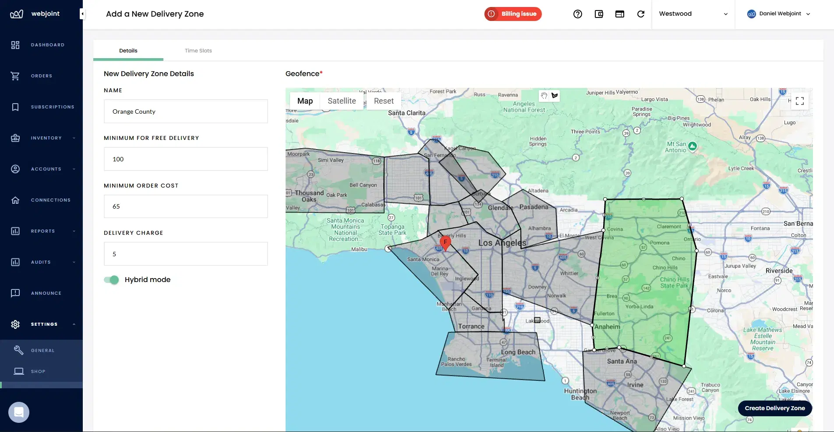The width and height of the screenshot is (834, 432).
Task: Open the Shop settings entry
Action: (x=38, y=371)
